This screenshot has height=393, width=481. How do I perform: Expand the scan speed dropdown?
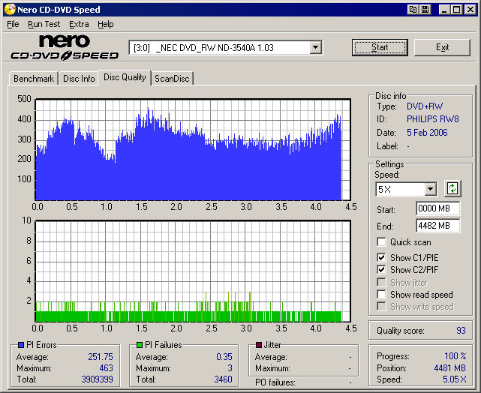tap(430, 189)
